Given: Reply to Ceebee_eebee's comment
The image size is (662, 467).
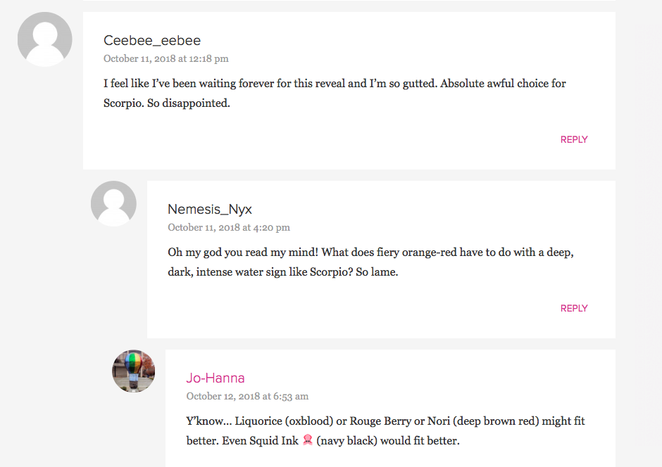Looking at the screenshot, I should tap(573, 139).
